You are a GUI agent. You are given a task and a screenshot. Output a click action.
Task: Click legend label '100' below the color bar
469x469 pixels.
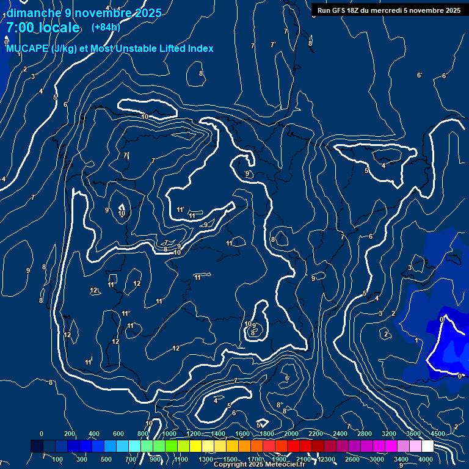click(x=57, y=459)
